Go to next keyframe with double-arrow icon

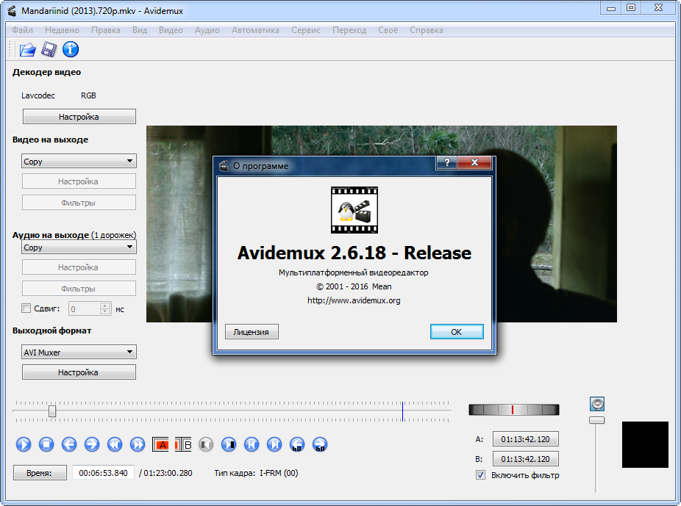(138, 444)
